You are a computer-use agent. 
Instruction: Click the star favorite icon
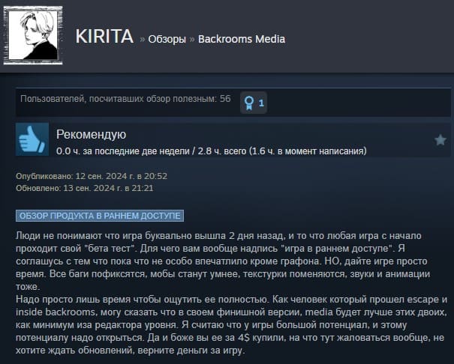point(440,140)
